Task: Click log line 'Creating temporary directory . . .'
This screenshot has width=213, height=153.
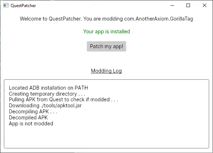Action: click(47, 94)
